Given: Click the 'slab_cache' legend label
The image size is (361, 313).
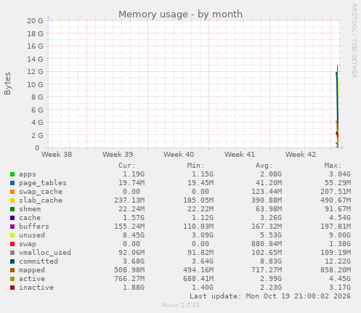Looking at the screenshot, I should [x=41, y=200].
